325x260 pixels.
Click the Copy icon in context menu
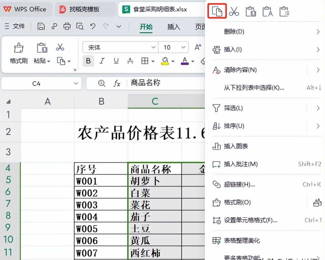(217, 11)
